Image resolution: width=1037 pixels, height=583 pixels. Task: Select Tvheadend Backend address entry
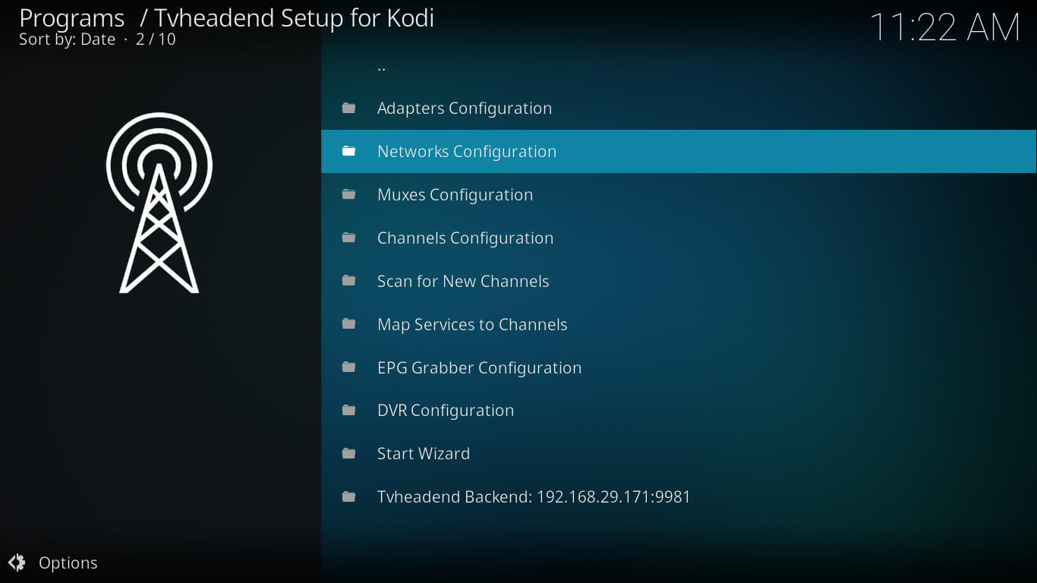tap(533, 497)
